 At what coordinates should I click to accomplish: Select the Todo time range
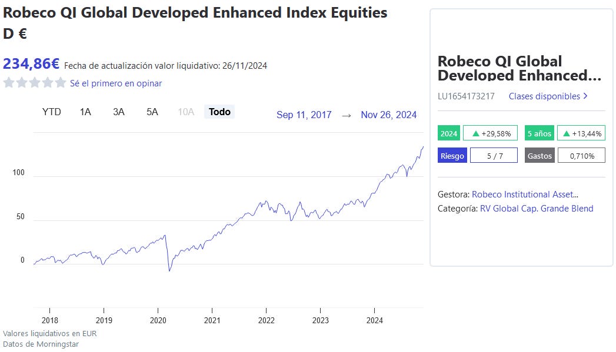click(219, 112)
